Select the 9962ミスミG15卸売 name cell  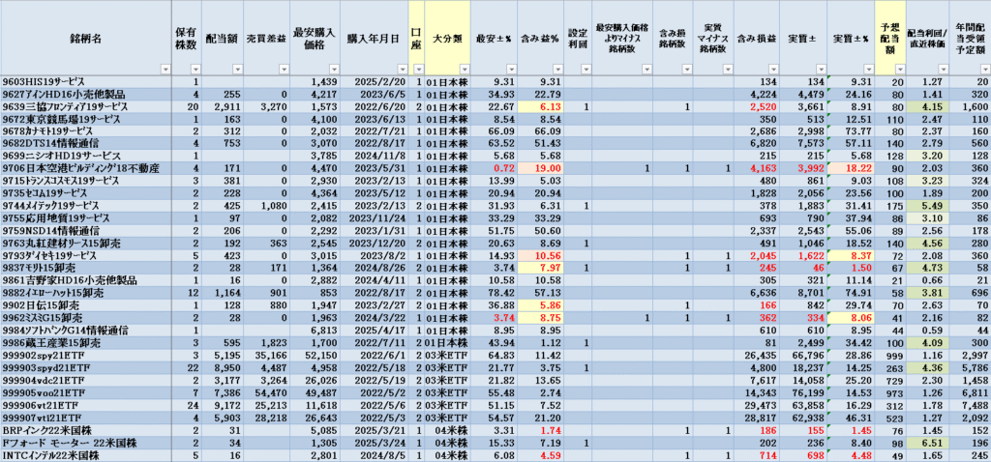pyautogui.click(x=86, y=317)
